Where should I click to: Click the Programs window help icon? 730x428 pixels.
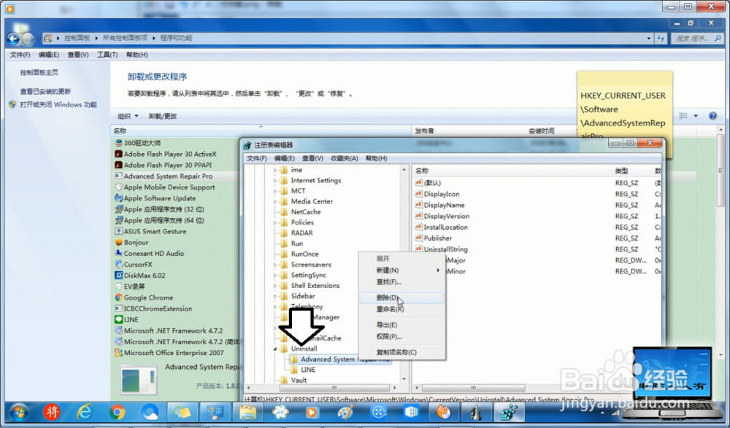712,116
